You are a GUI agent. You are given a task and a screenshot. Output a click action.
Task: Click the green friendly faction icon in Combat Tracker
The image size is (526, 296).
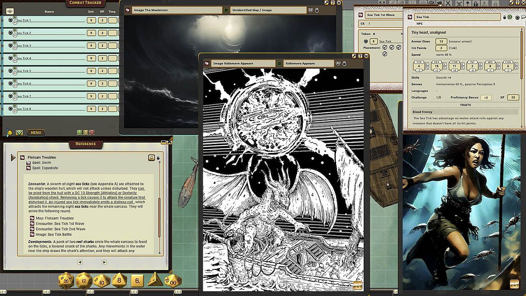pos(79,132)
